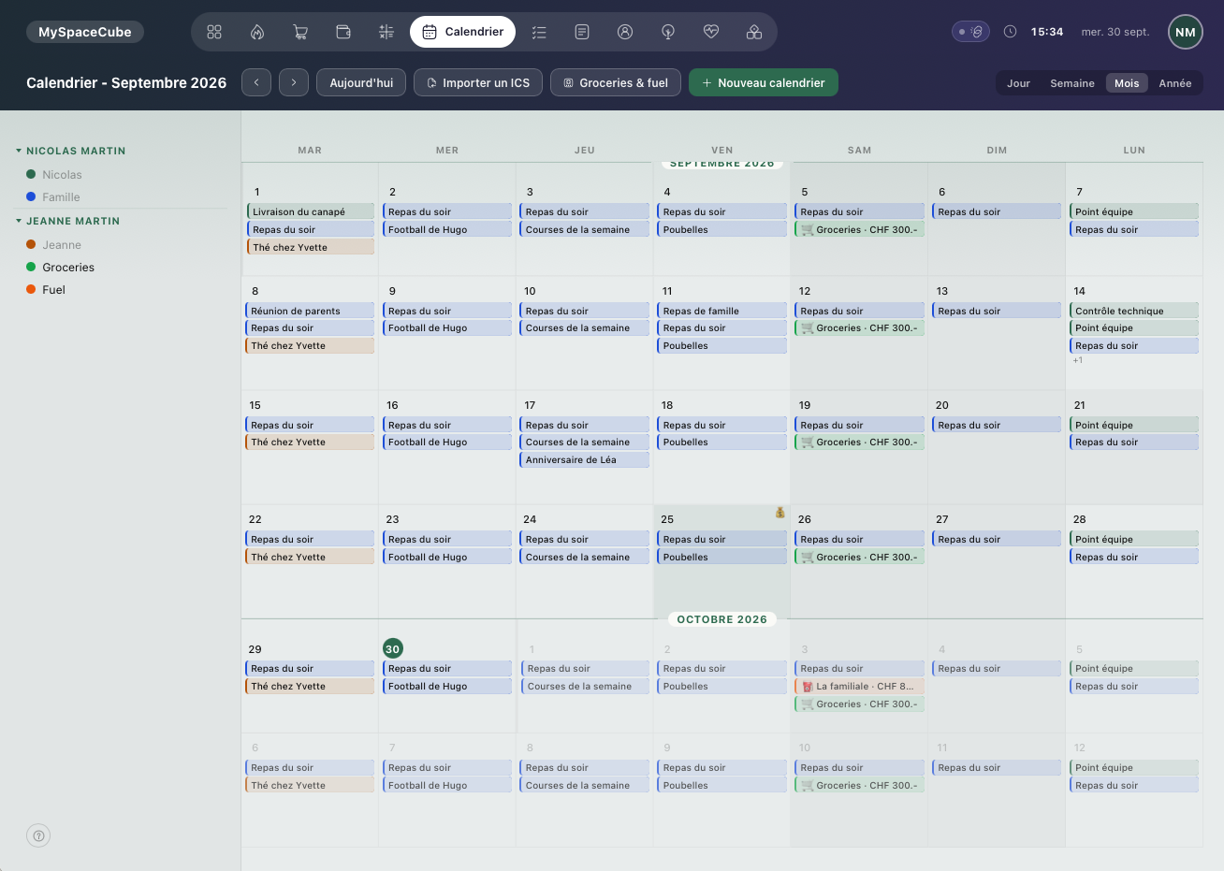1224x871 pixels.
Task: Go to the previous month with the left chevron
Action: 256,82
